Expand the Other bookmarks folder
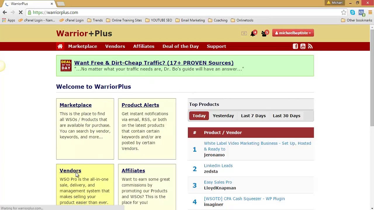Screen dimensions: 374x210 [357, 20]
